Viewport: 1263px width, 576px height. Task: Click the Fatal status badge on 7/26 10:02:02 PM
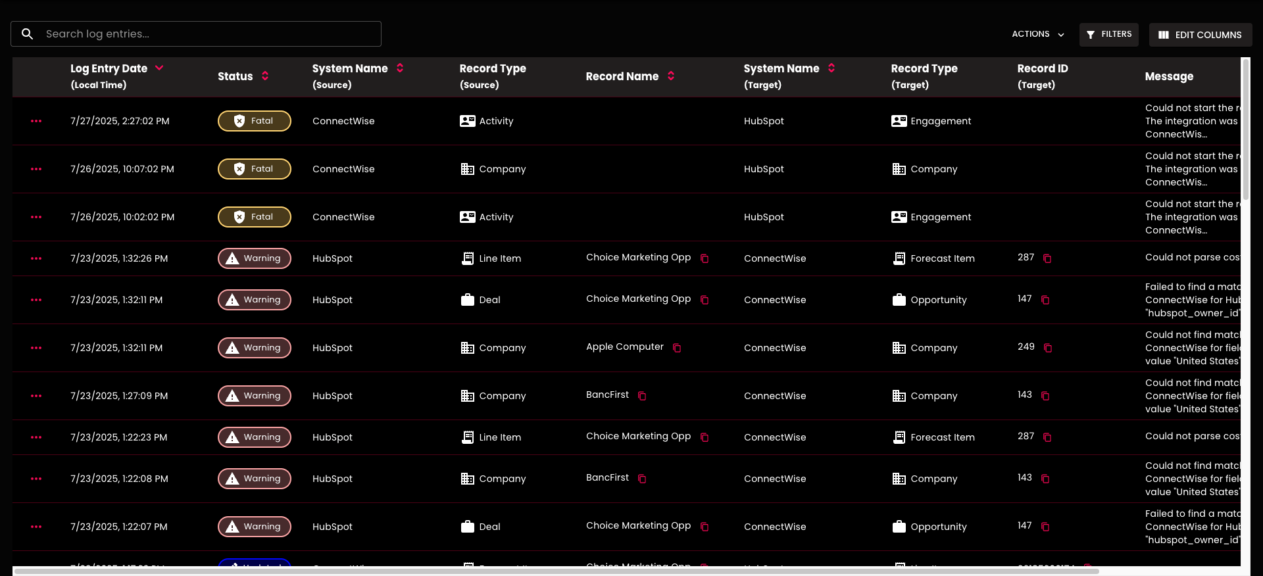[255, 217]
